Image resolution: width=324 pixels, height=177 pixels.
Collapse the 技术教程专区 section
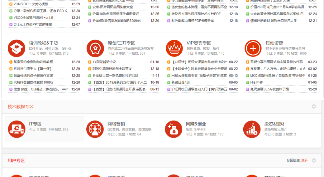(x=314, y=106)
